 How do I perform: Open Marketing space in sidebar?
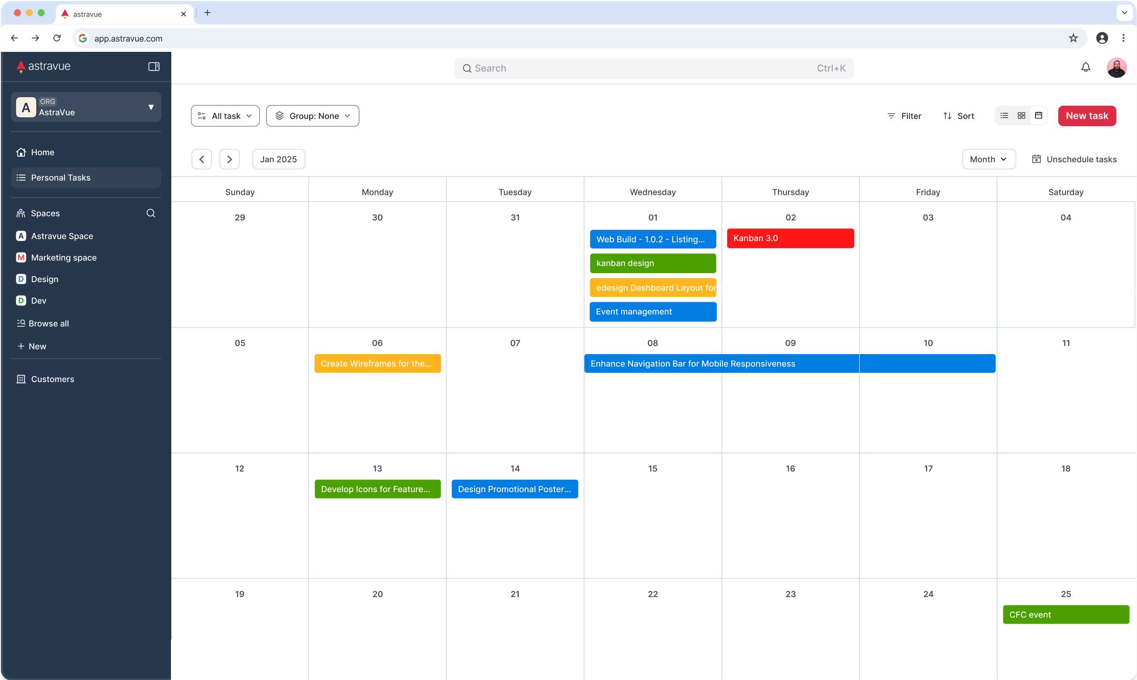pos(64,258)
